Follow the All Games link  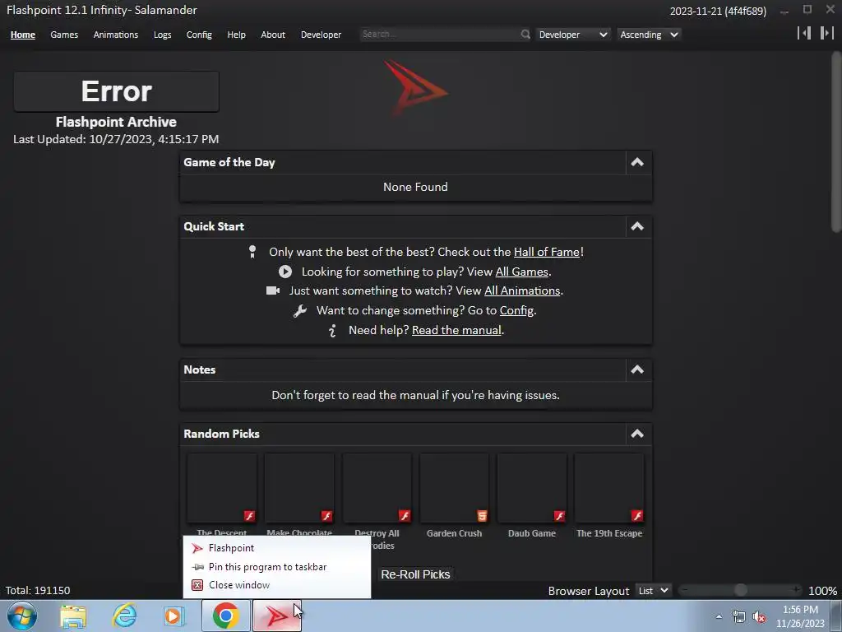[x=522, y=272]
